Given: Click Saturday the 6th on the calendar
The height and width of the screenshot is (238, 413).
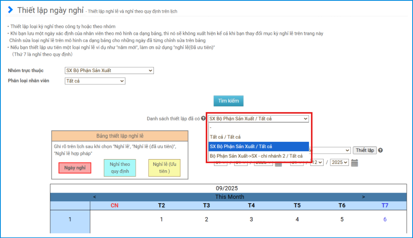Looking at the screenshot, I should pyautogui.click(x=385, y=219).
